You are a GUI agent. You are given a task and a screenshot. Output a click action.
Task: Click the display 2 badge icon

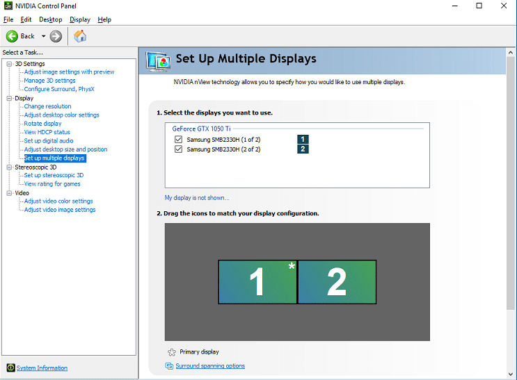click(303, 149)
